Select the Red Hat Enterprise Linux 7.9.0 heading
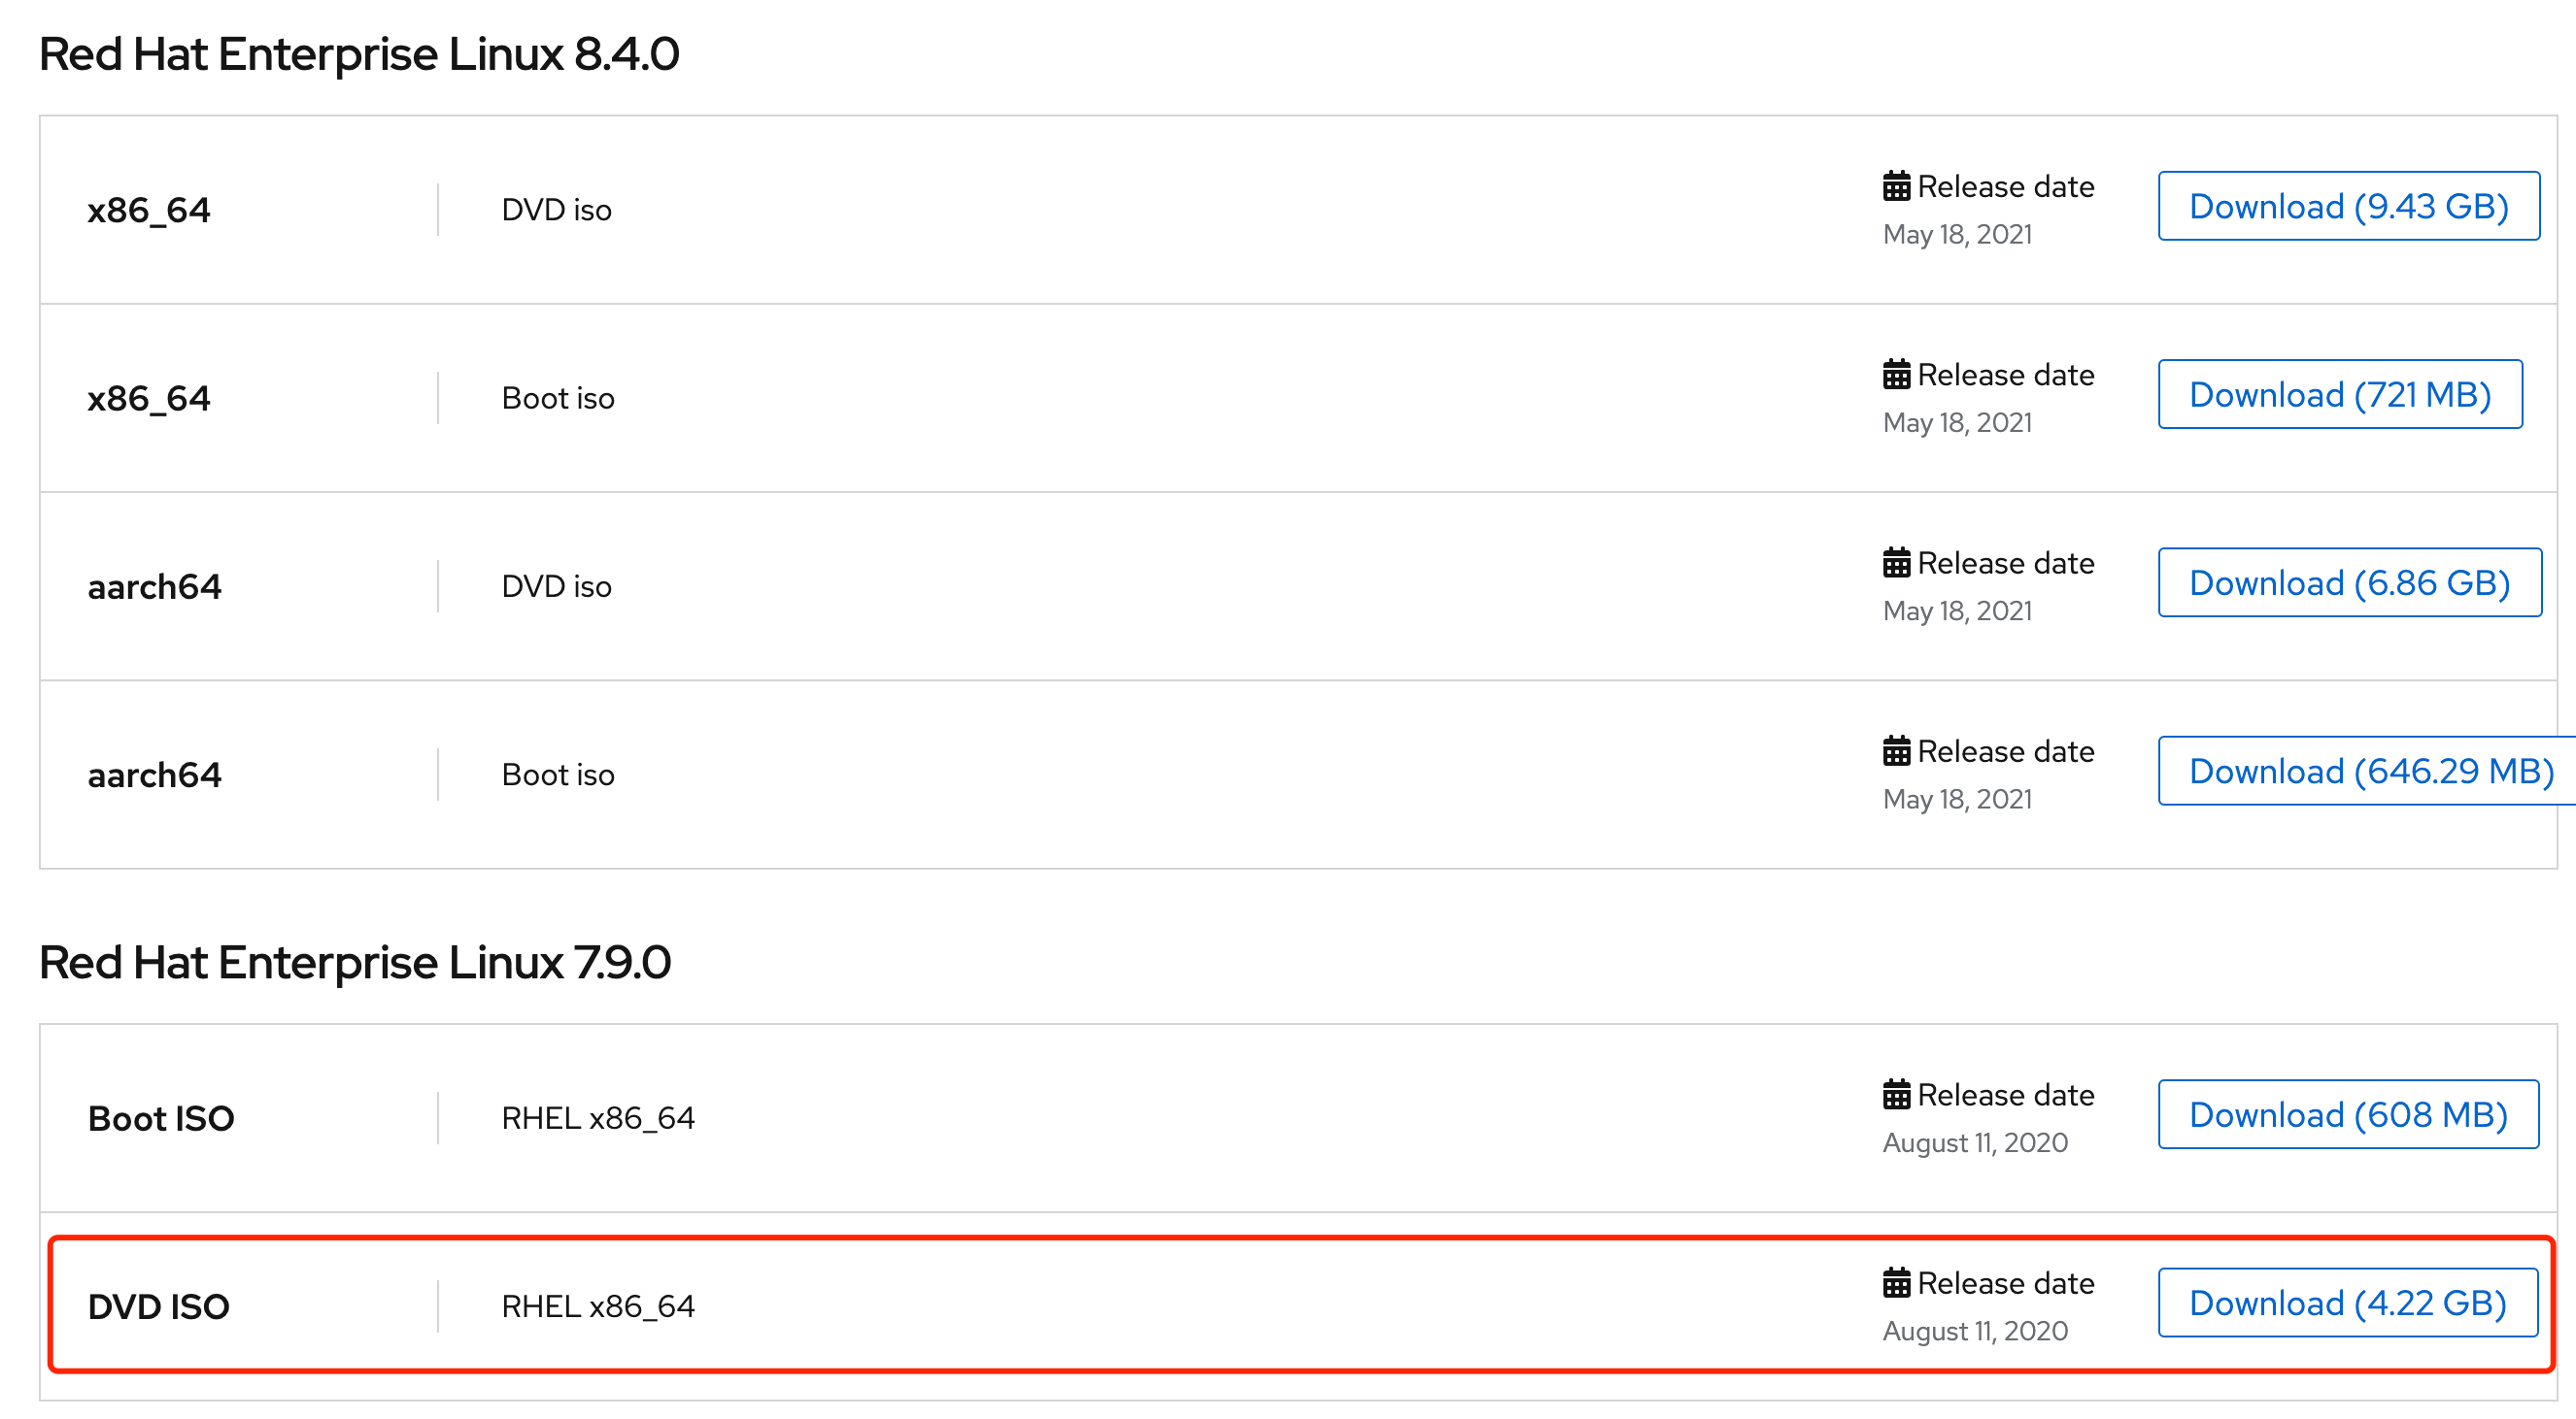The width and height of the screenshot is (2576, 1419). 355,962
